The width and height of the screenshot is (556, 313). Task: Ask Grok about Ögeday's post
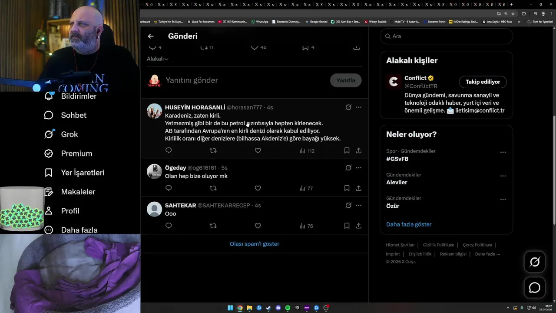click(348, 168)
